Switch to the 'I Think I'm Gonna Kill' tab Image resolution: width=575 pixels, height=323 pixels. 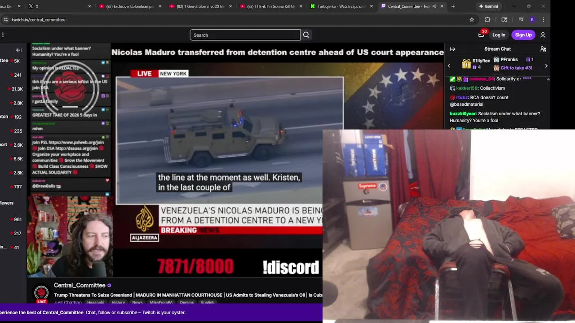coord(271,6)
